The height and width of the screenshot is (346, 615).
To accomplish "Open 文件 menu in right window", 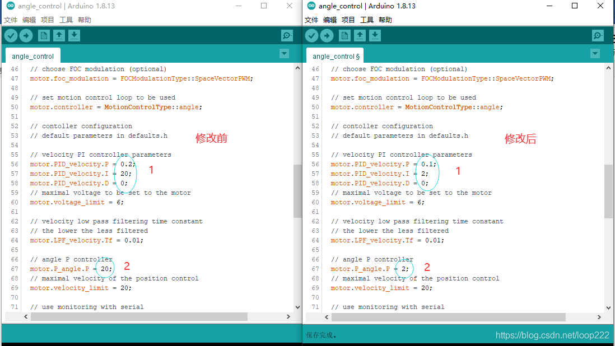I will point(311,20).
